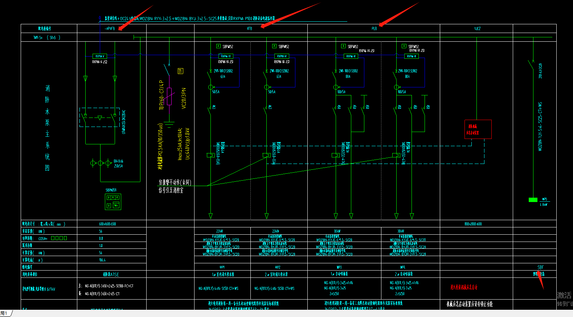Select the WP2 feeder number
The height and width of the screenshot is (317, 573).
pyautogui.click(x=278, y=267)
